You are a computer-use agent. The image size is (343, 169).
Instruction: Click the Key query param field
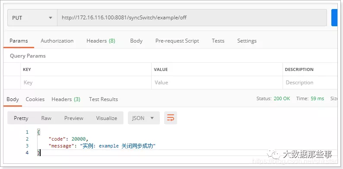(86, 83)
